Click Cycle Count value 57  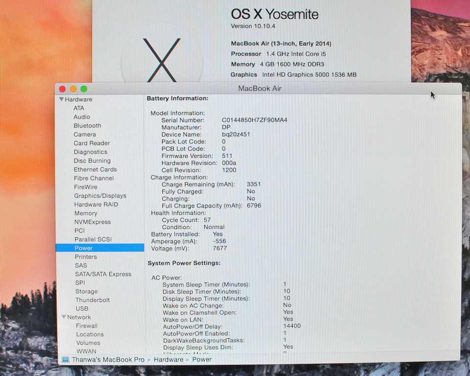pos(207,220)
